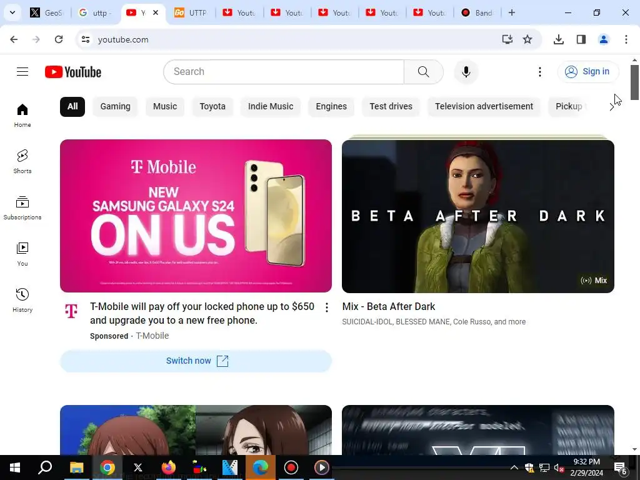The image size is (640, 480).
Task: Open Chrome three-dot menu
Action: coord(626,39)
